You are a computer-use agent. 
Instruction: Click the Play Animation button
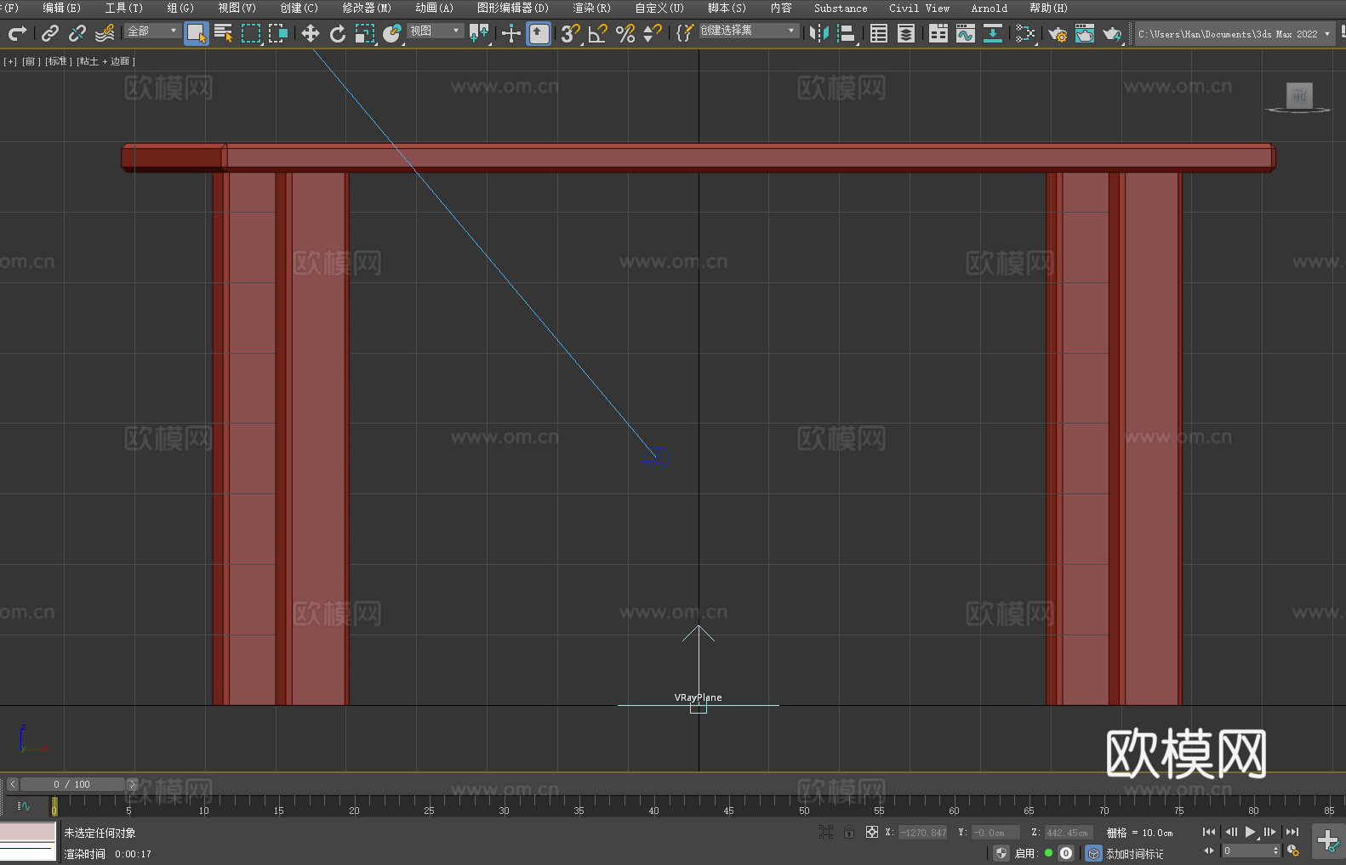click(x=1251, y=832)
